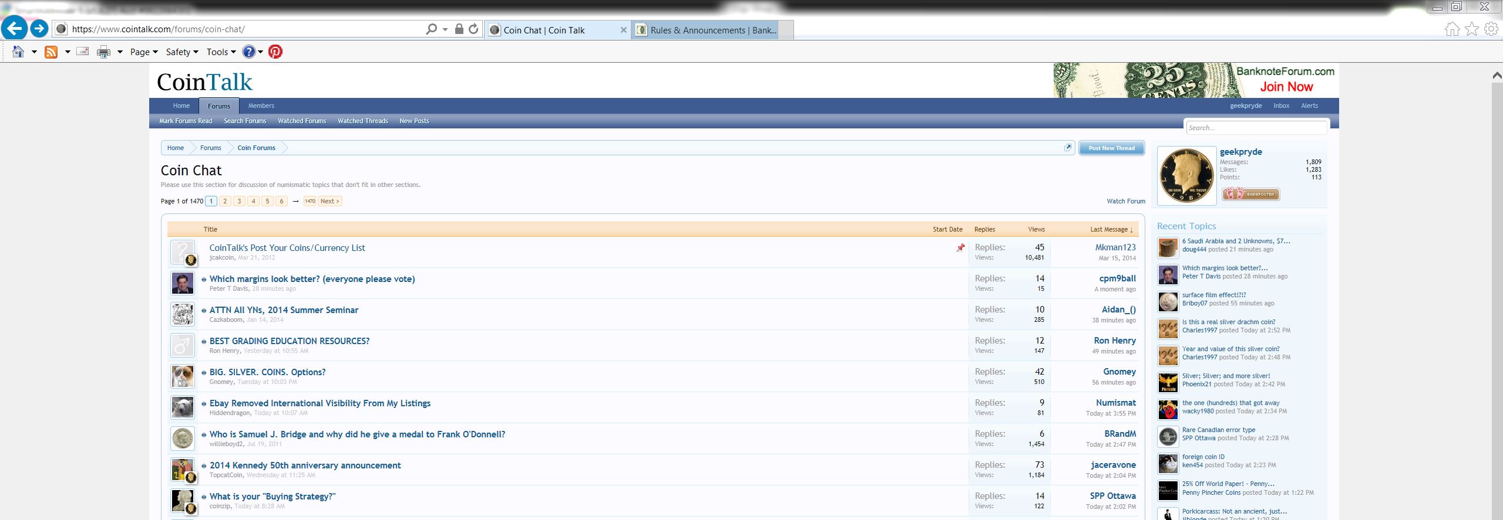Sort threads by Last Message column
This screenshot has height=520, width=1503.
(1111, 229)
